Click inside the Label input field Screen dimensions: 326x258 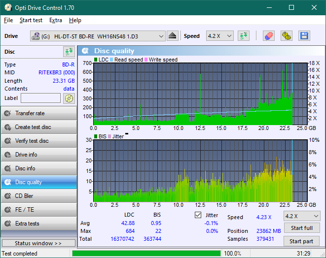tap(40, 98)
